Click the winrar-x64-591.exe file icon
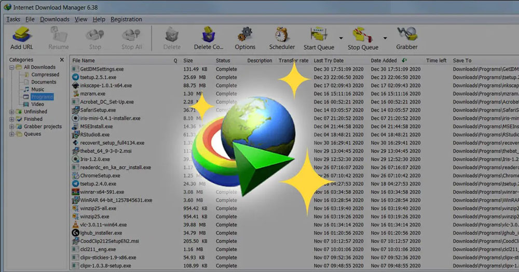The height and width of the screenshot is (272, 519). [x=75, y=192]
